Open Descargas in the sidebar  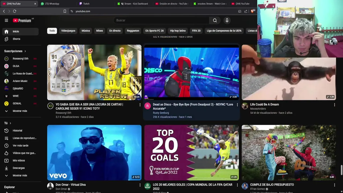pos(20,168)
